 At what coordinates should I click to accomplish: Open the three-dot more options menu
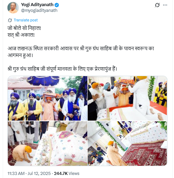165,5
